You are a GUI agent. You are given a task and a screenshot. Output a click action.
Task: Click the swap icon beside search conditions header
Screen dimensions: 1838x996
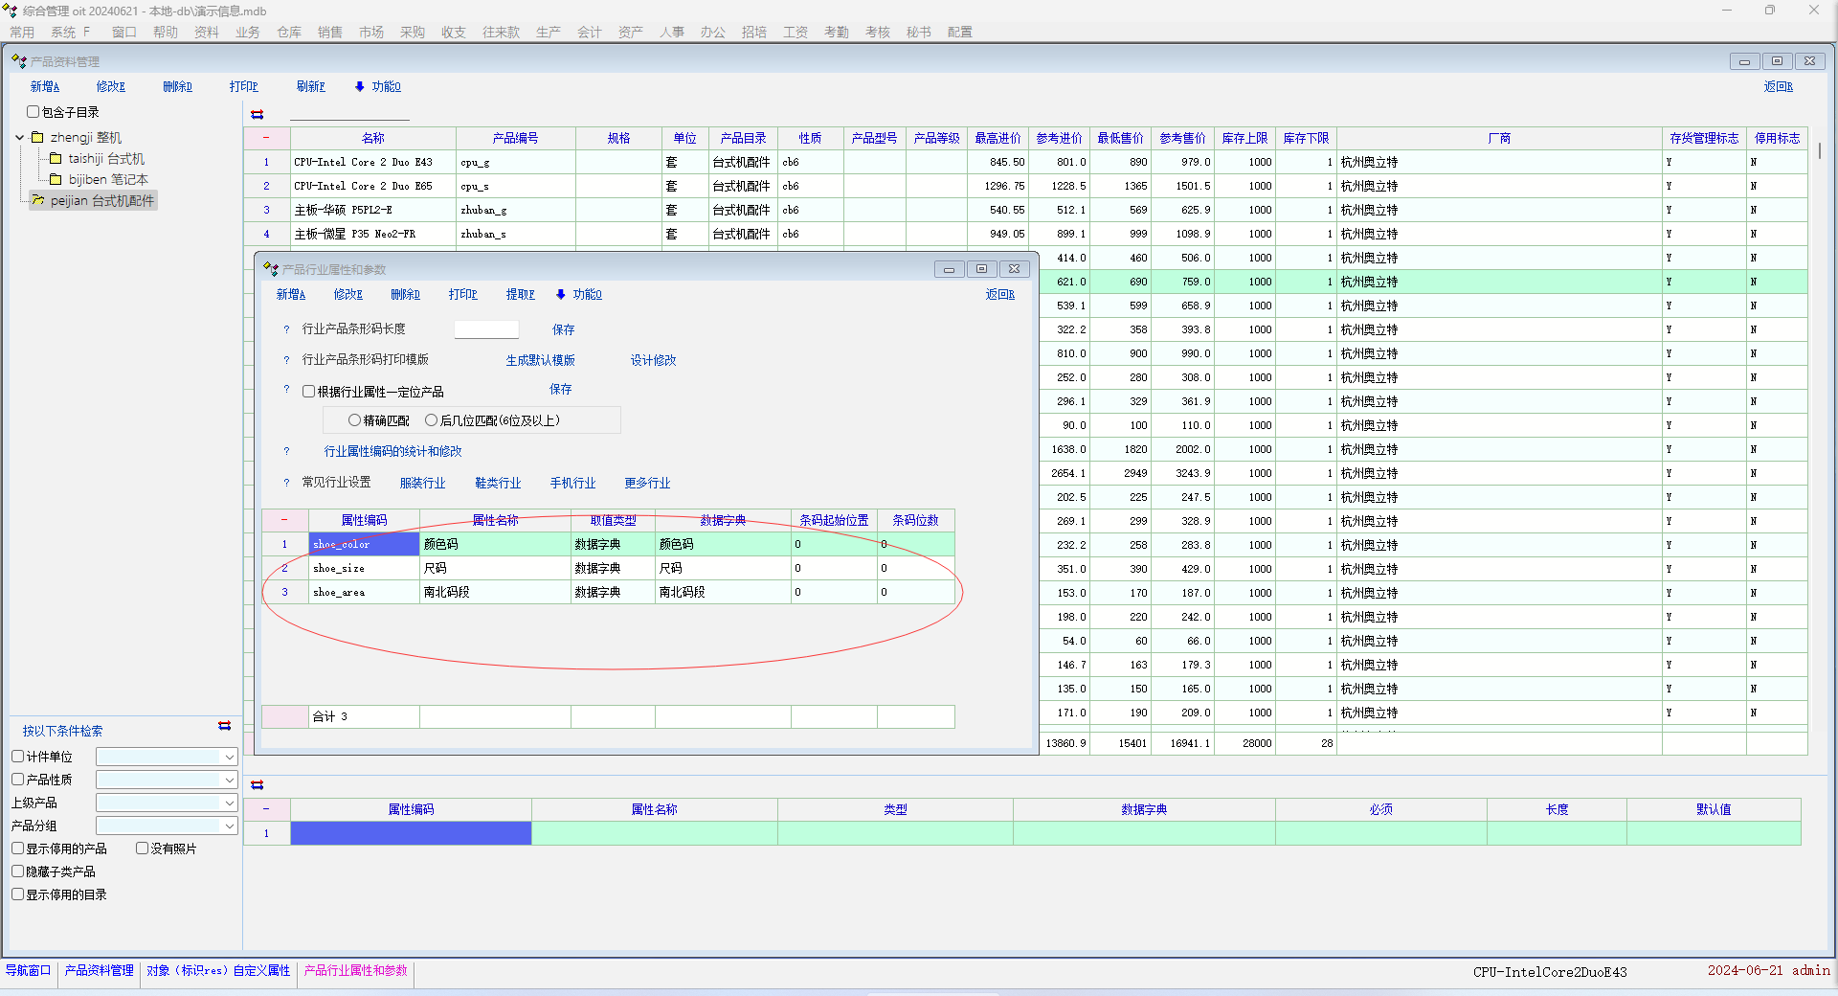point(224,726)
